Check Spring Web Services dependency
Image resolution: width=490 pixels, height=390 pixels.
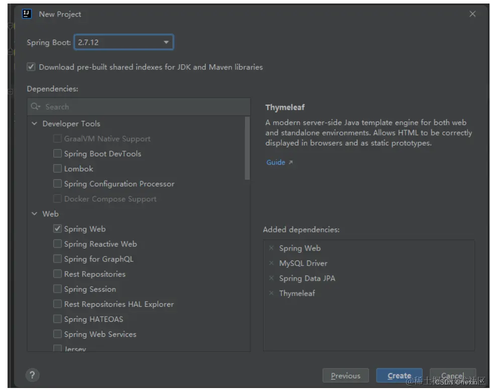click(x=57, y=334)
